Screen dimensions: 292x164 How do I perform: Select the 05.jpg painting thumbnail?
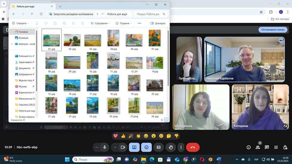[113, 38]
